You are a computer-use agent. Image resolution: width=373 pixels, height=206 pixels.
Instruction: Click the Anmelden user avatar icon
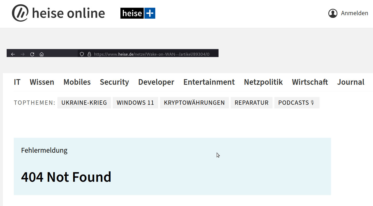tap(333, 13)
